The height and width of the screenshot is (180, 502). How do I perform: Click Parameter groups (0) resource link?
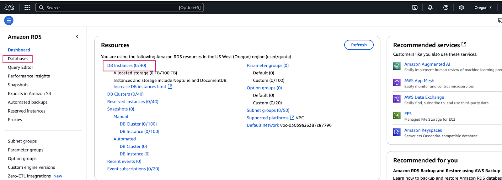pos(268,65)
